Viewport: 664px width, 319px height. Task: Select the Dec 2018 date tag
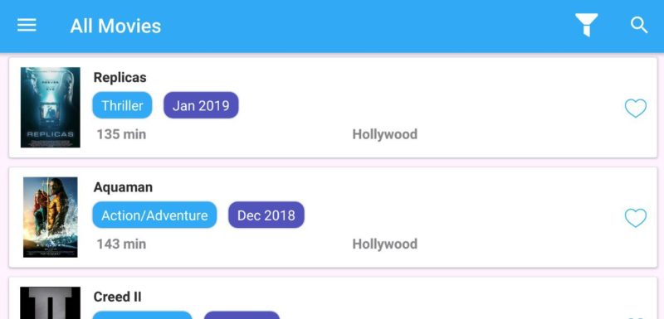266,215
